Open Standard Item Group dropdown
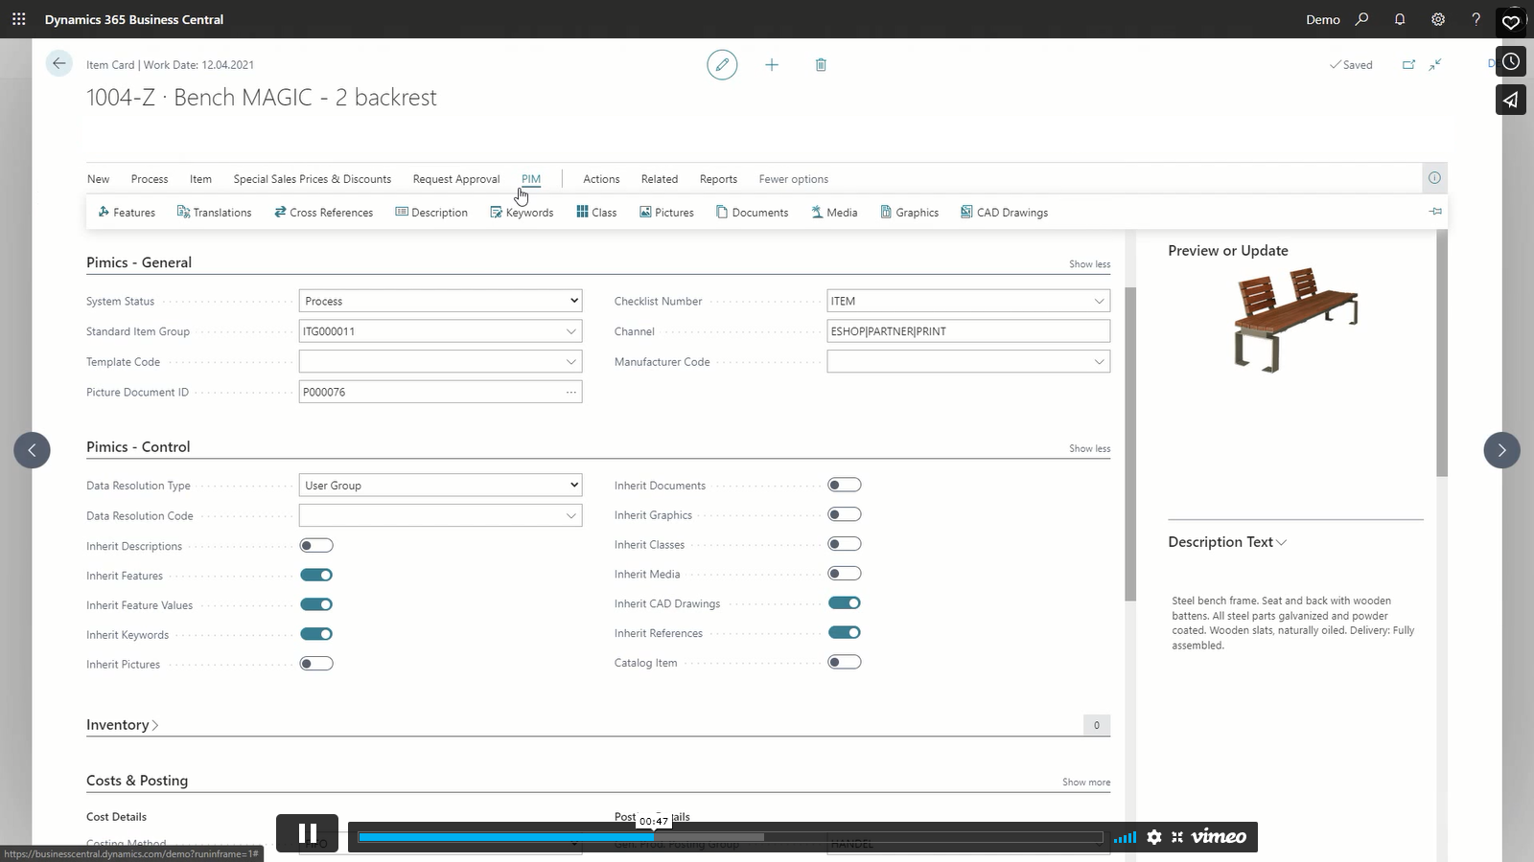1534x862 pixels. pyautogui.click(x=571, y=331)
